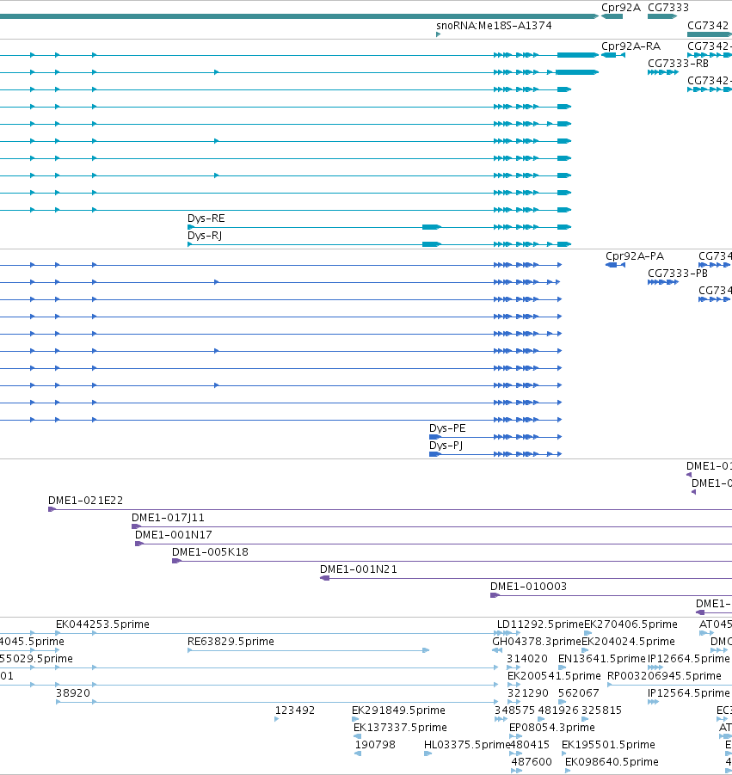Viewport: 732px width, 775px height.
Task: Open the DME1-017J11 clone label
Action: [168, 518]
